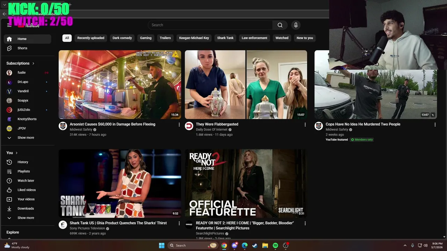The height and width of the screenshot is (251, 447).
Task: Open the DrLupo channel subscription
Action: coord(28,82)
